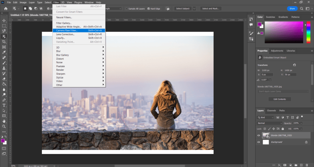This screenshot has width=314, height=167.
Task: Click the Search magnifier icon near Share
Action: 301,9
